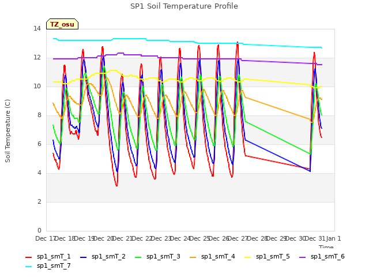The image size is (369, 277).
Task: Click the orange sp1_smT_4 legend swatch
Action: click(x=193, y=257)
